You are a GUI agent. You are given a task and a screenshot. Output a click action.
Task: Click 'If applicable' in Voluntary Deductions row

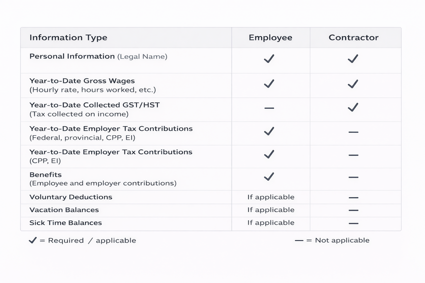[x=270, y=197]
